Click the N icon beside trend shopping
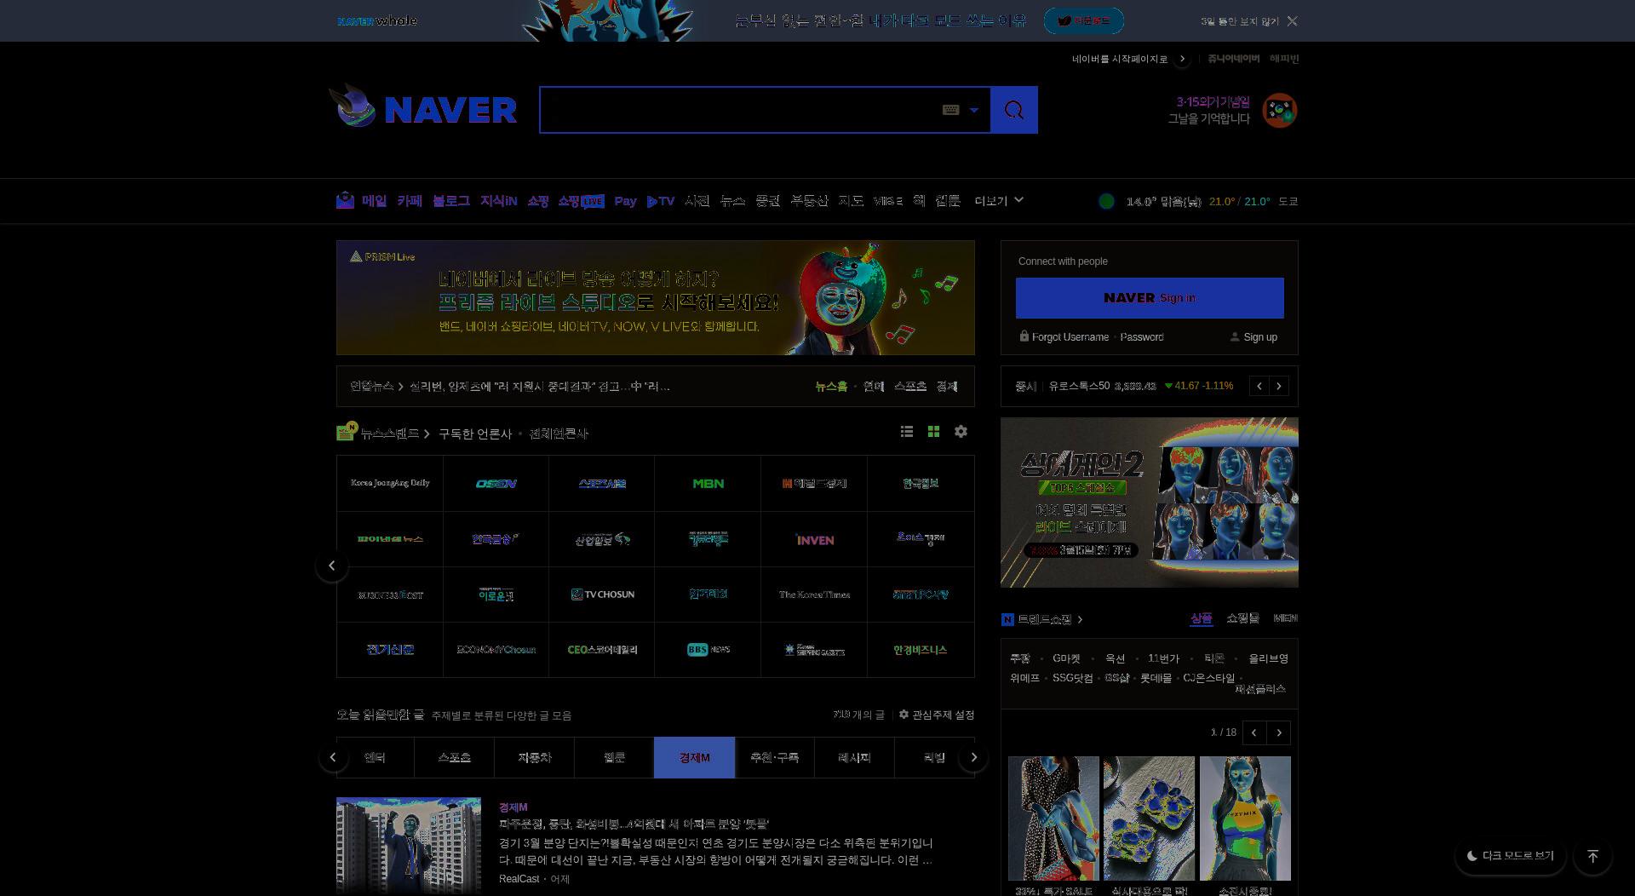This screenshot has height=896, width=1635. point(1007,619)
